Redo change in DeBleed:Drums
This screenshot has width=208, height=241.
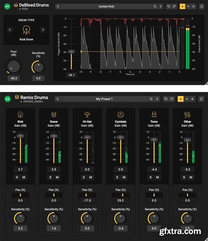[174, 7]
